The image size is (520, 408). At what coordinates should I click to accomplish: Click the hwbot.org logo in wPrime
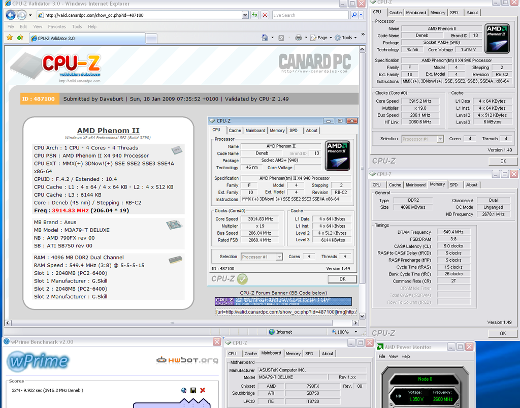(187, 360)
